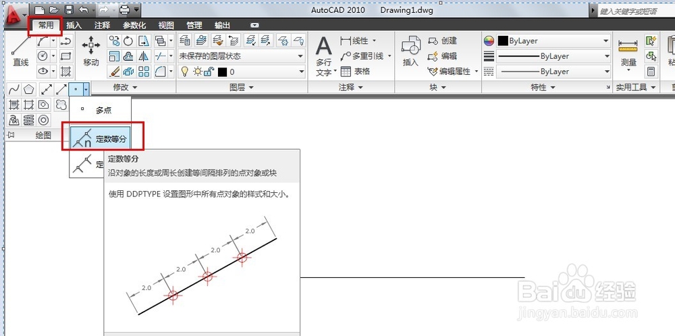Choose 定数等分 from point menu
The height and width of the screenshot is (336, 675).
[x=100, y=138]
